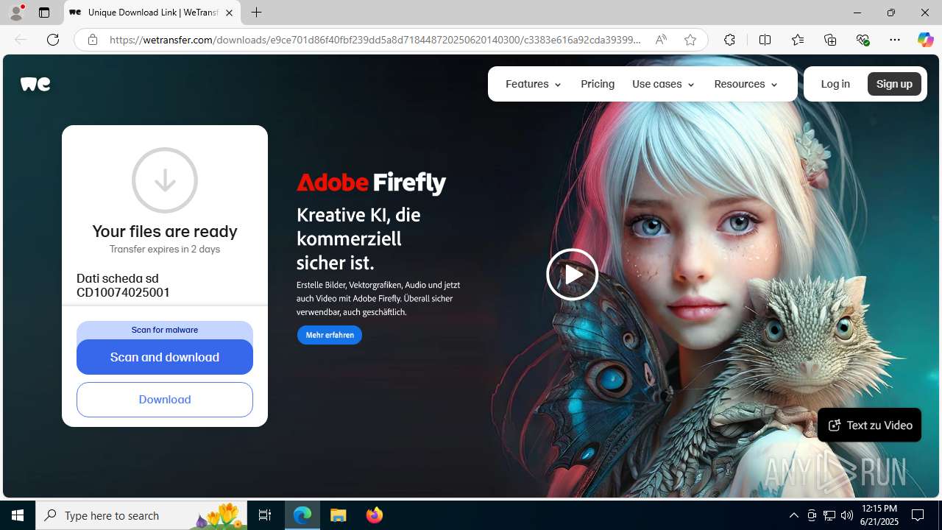Click the Scan for malware label

165,330
